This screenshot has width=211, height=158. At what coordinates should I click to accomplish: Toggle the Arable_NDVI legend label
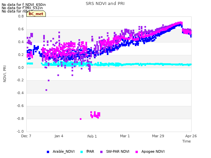click(64, 151)
